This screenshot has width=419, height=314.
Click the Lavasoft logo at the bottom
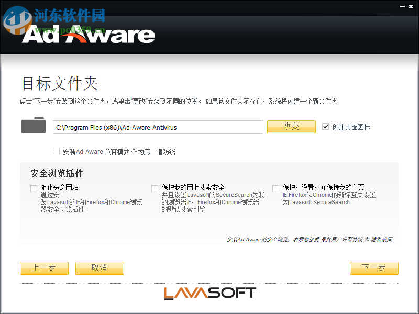(210, 293)
